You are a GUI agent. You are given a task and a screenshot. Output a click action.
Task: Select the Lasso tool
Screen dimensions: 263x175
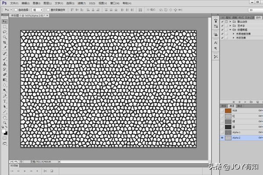pos(5,32)
